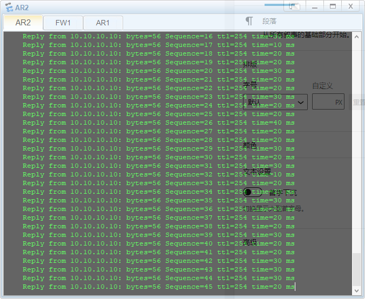
Task: Click the reply line with Sequence=16
Action: pyautogui.click(x=158, y=37)
